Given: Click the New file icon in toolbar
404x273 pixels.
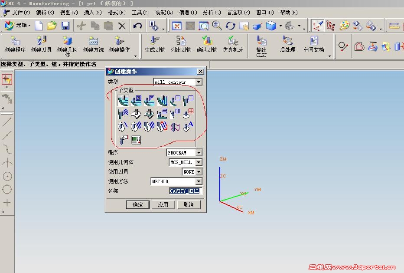Looking at the screenshot, I should [39, 26].
